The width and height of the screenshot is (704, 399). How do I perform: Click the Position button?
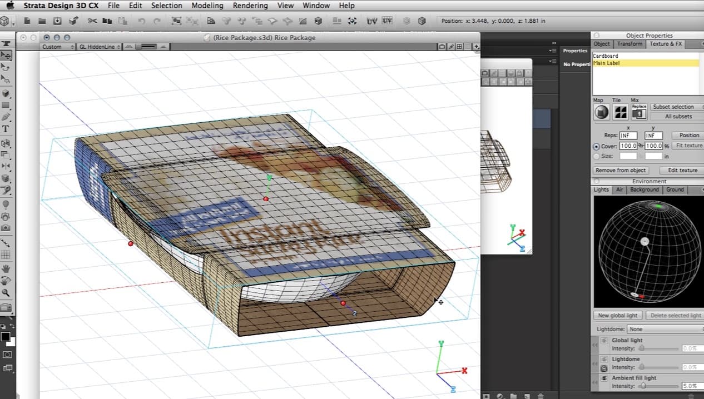[688, 135]
